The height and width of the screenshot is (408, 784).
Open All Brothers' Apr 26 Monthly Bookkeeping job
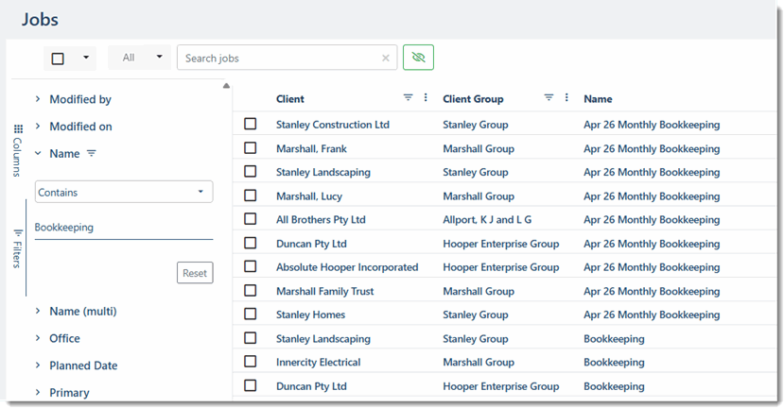tap(652, 220)
